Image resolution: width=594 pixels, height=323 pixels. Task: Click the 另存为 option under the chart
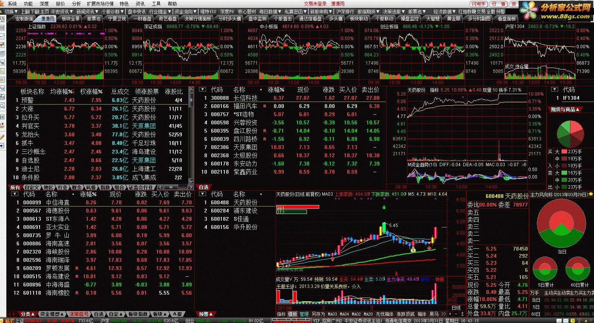point(318,314)
